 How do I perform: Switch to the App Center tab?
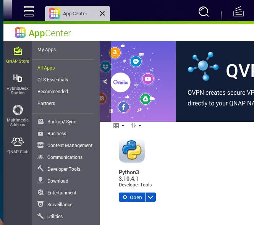(x=78, y=13)
